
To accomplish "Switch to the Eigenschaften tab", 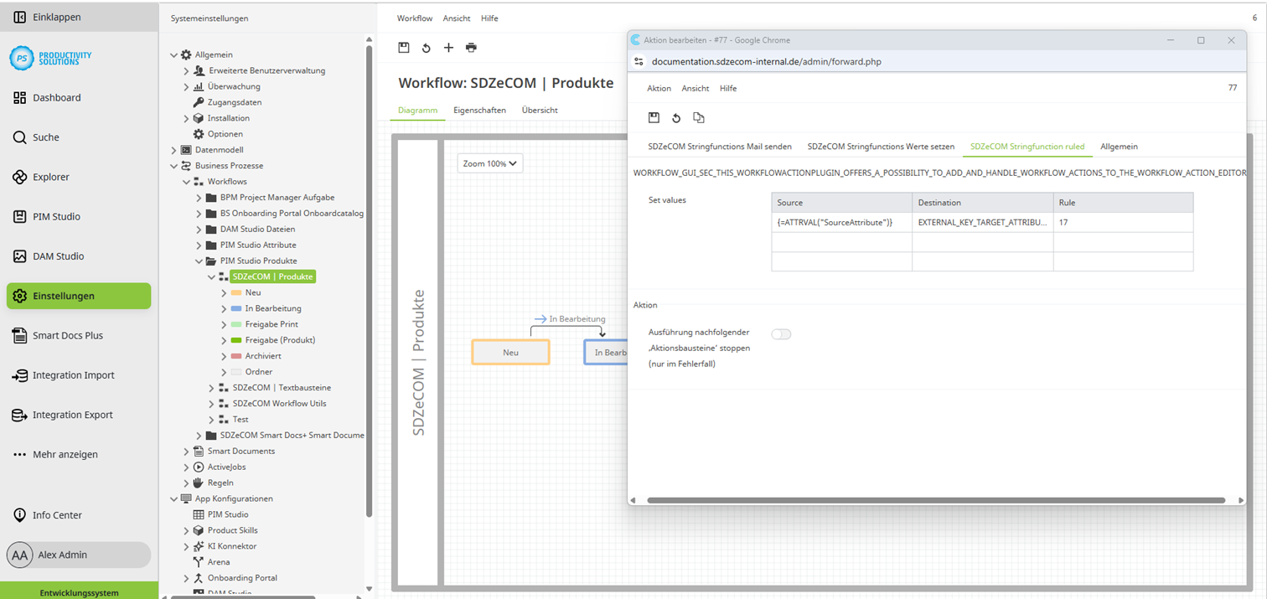I will [x=479, y=110].
